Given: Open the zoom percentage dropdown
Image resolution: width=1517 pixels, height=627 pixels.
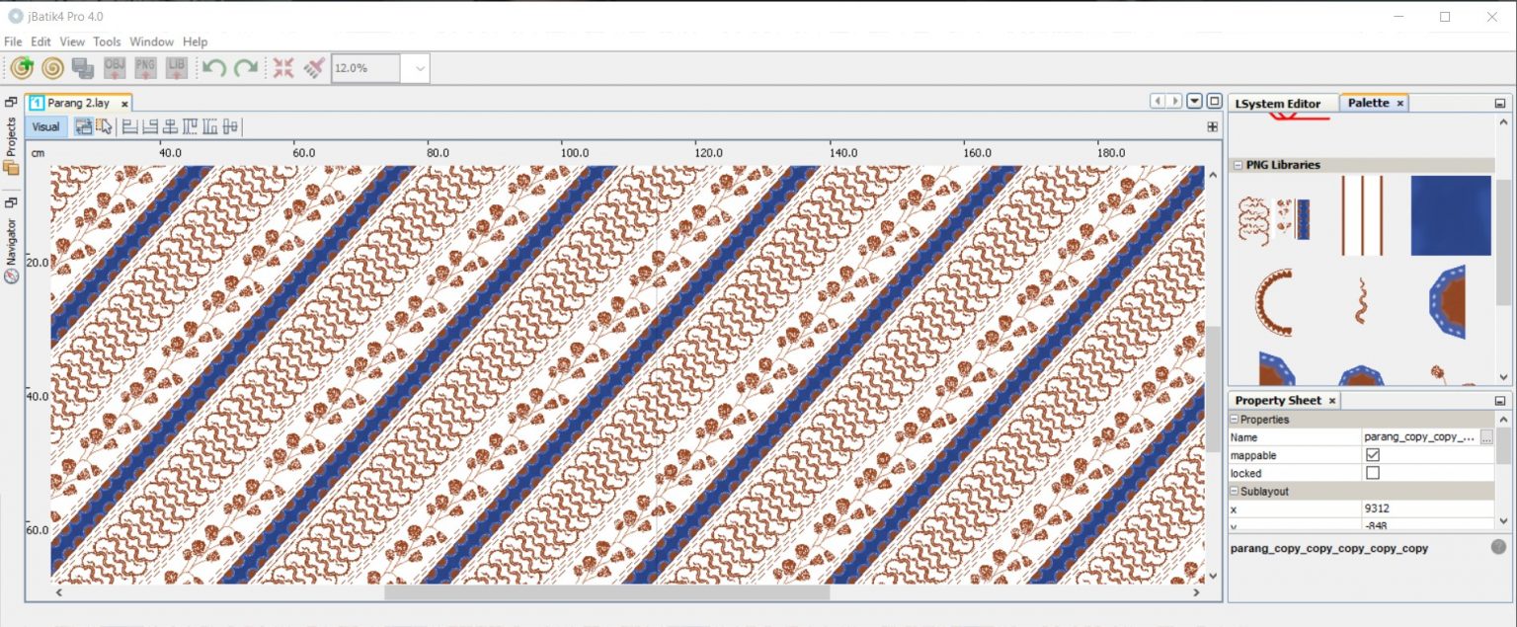Looking at the screenshot, I should point(420,68).
